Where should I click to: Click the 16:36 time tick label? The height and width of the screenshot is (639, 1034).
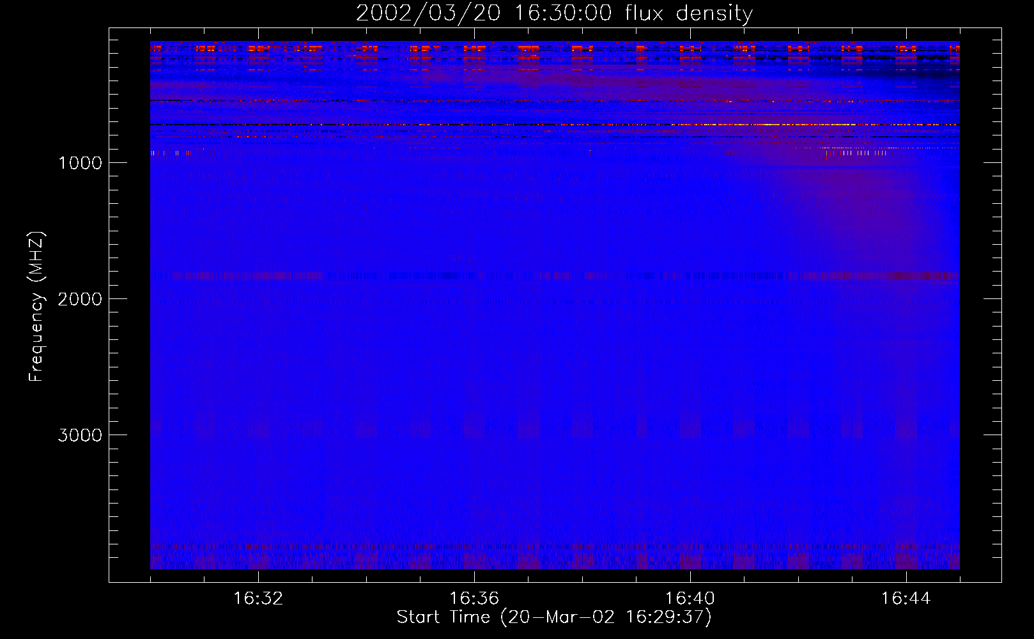tap(474, 599)
